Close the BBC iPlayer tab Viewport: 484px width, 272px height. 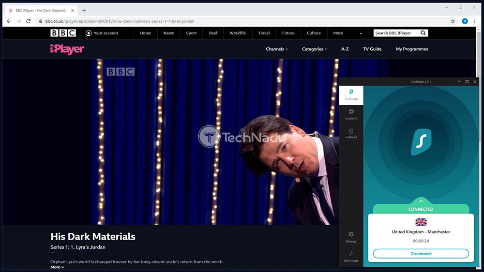(73, 11)
